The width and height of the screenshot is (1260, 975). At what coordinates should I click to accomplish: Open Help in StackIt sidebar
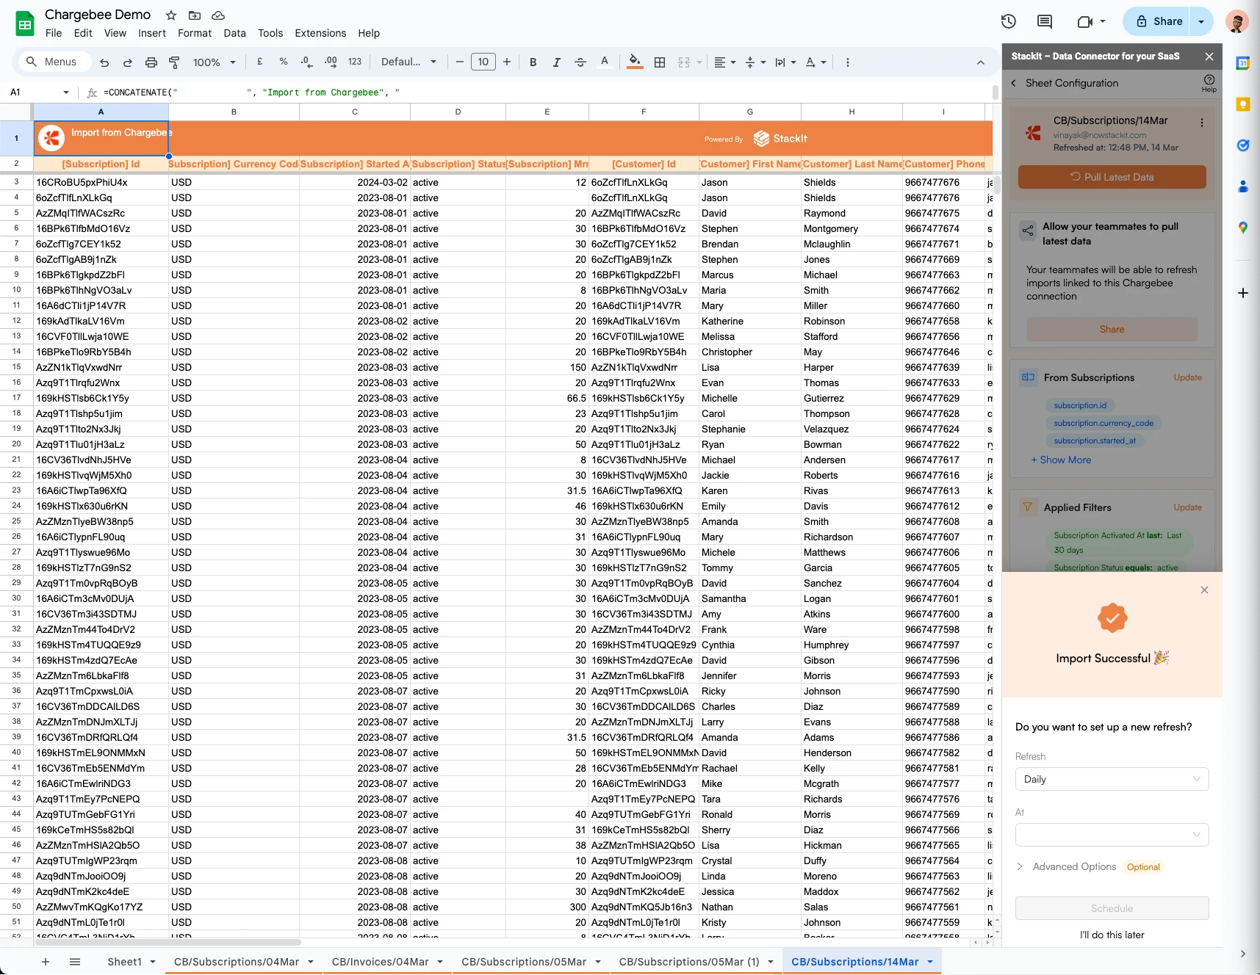pos(1209,83)
